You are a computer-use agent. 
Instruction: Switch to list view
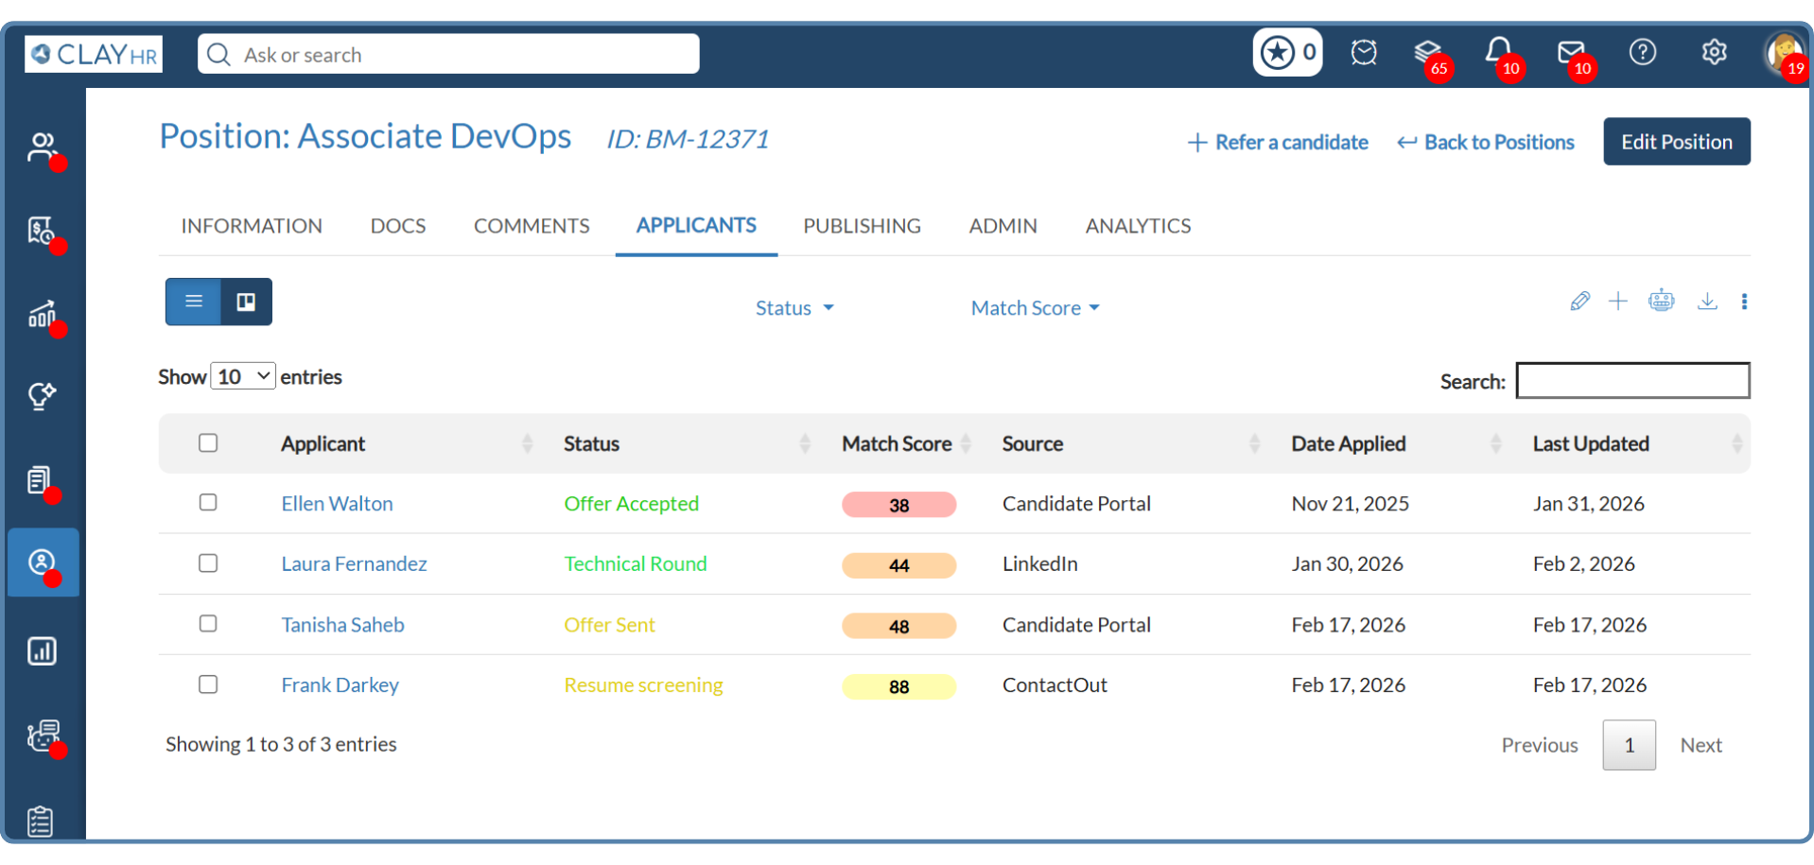[x=194, y=302]
